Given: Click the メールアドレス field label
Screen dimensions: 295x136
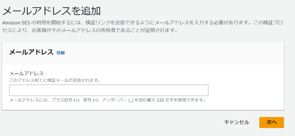Looking at the screenshot, I should click(x=26, y=73).
